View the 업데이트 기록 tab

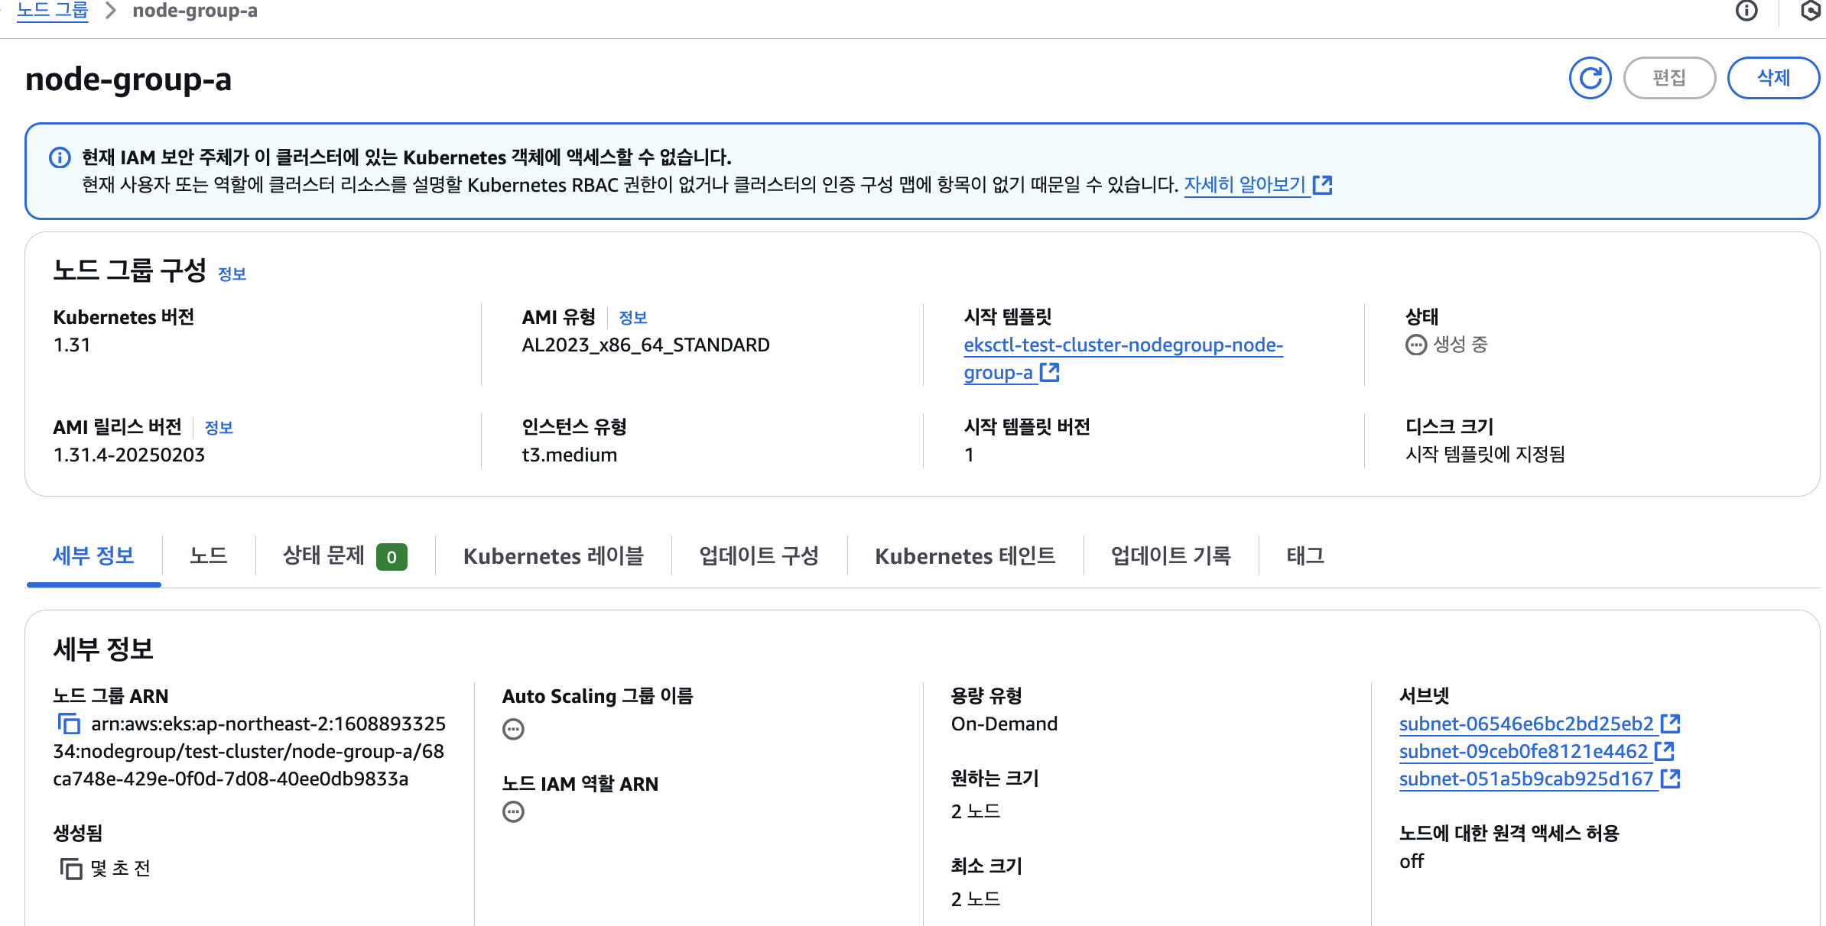[x=1170, y=555]
